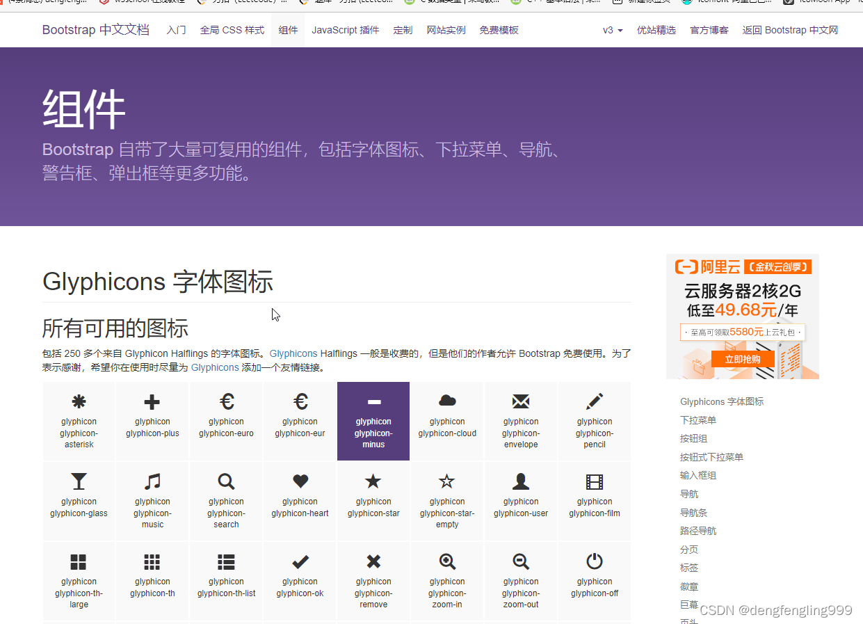Click the glyphicon-euro icon
863x624 pixels.
point(227,401)
